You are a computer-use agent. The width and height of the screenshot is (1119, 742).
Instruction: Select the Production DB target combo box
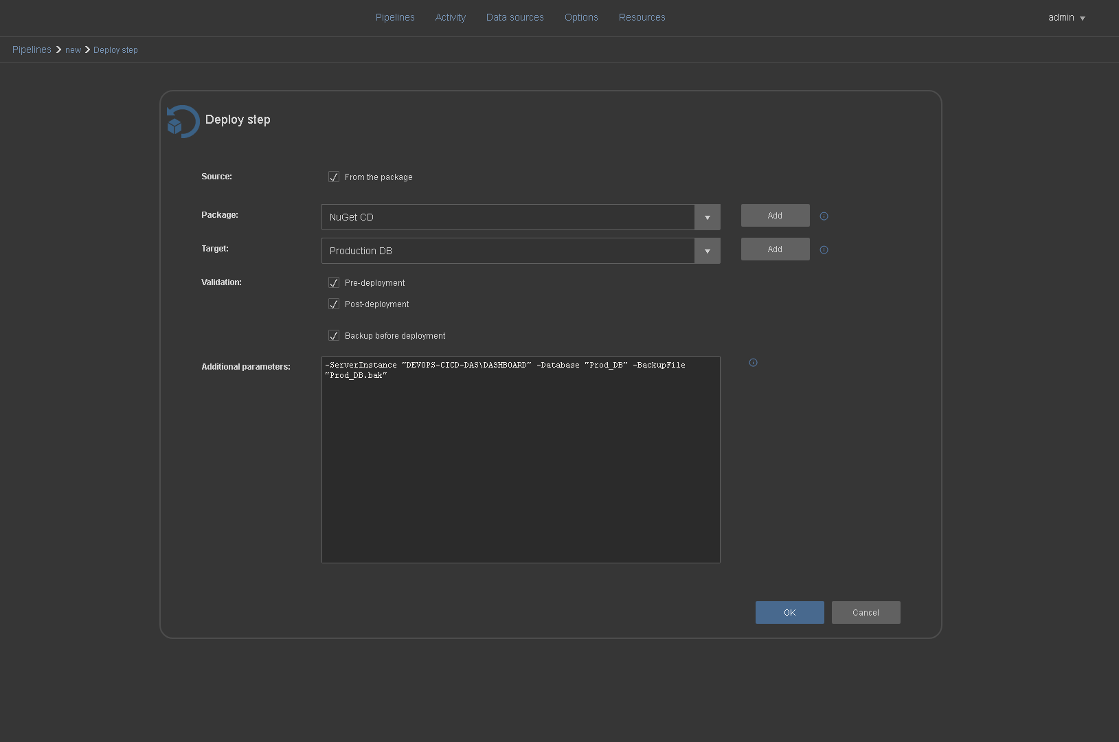click(x=521, y=251)
